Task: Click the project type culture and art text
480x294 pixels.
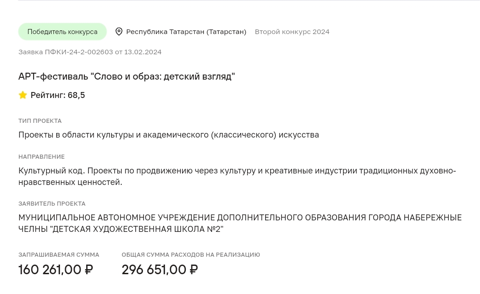Action: pos(169,135)
